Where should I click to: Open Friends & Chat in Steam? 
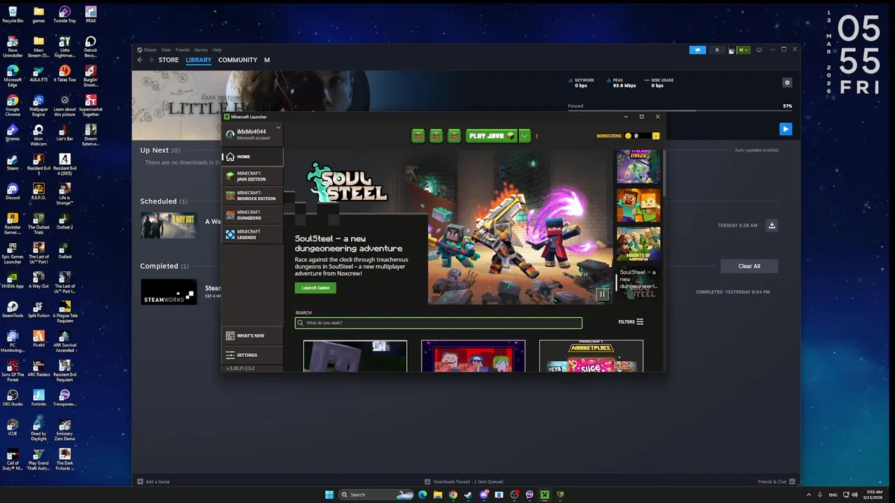775,481
